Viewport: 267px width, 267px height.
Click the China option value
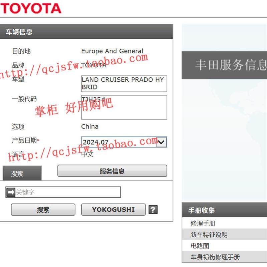click(x=90, y=126)
